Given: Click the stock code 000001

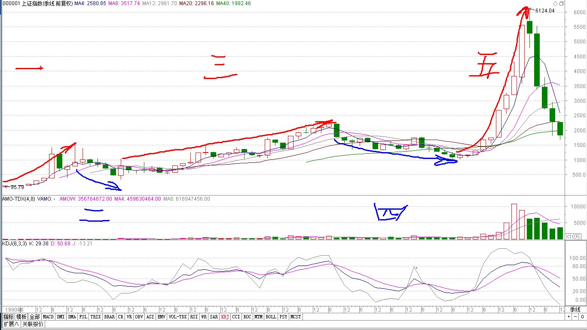Looking at the screenshot, I should point(11,3).
